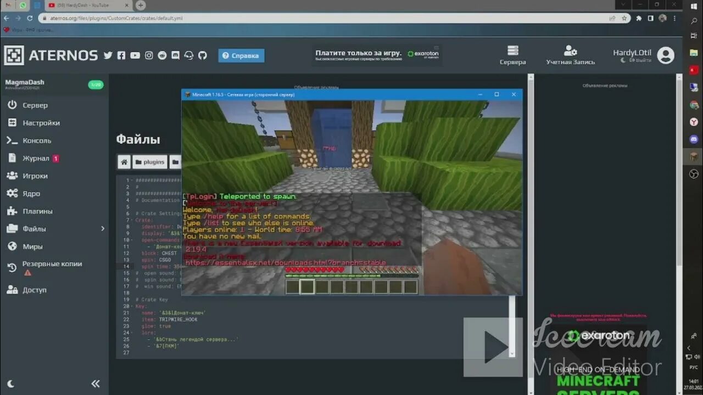Screen dimensions: 703x395
Task: Click MagmaDash server name
Action: [25, 82]
